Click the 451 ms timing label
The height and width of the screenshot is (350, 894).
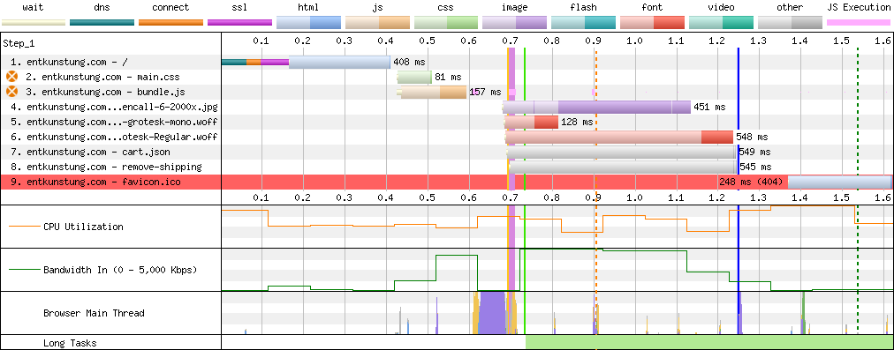[710, 107]
